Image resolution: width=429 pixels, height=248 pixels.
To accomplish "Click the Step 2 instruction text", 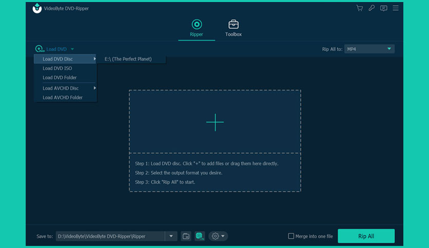I will click(x=179, y=173).
